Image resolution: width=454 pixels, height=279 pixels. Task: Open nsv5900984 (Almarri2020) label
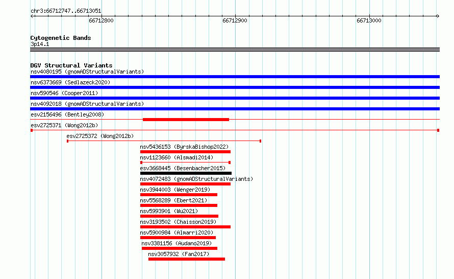[x=176, y=232]
